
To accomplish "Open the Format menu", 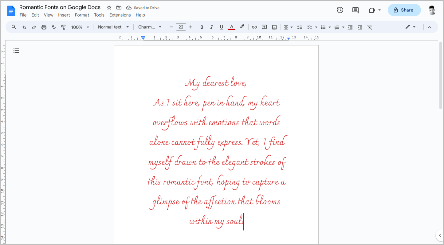I will (x=82, y=15).
